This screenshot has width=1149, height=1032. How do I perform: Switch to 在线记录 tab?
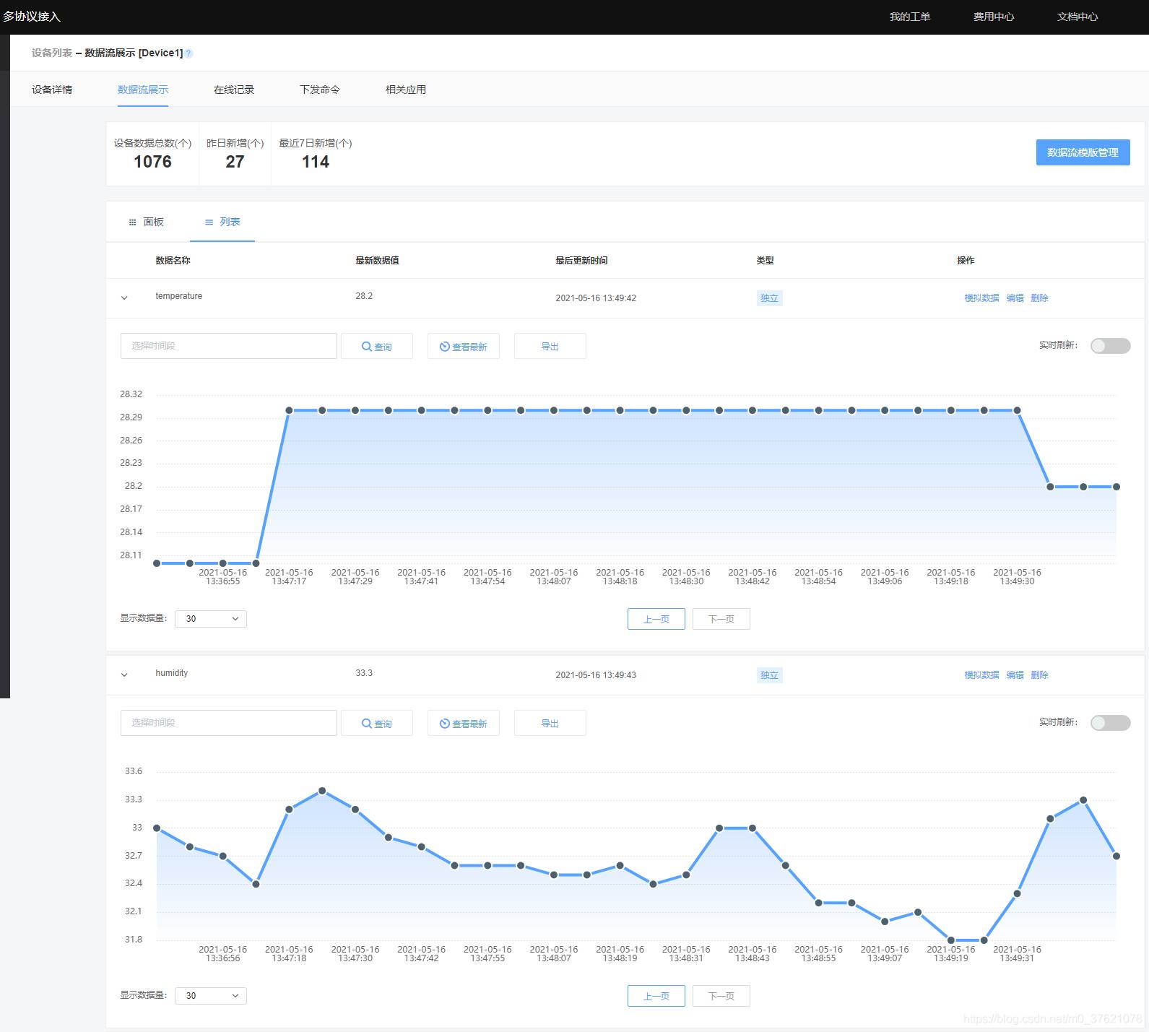tap(234, 90)
